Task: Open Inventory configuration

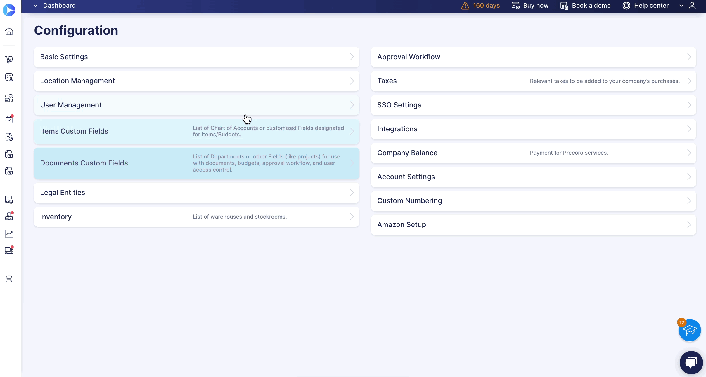Action: 196,217
